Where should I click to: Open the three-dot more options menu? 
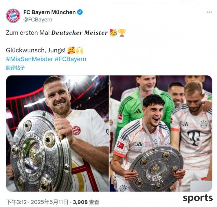coord(209,12)
